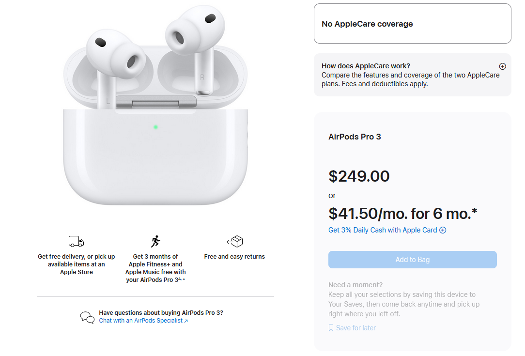This screenshot has width=525, height=356.
Task: Expand the How does AppleCare work section
Action: pos(502,66)
